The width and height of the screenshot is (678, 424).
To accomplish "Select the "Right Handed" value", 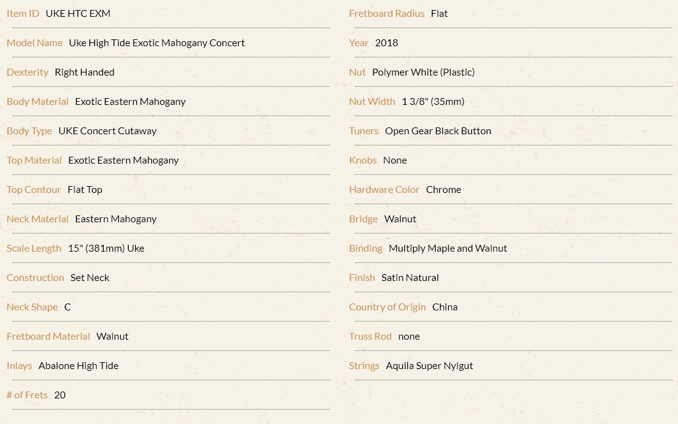I will (85, 72).
